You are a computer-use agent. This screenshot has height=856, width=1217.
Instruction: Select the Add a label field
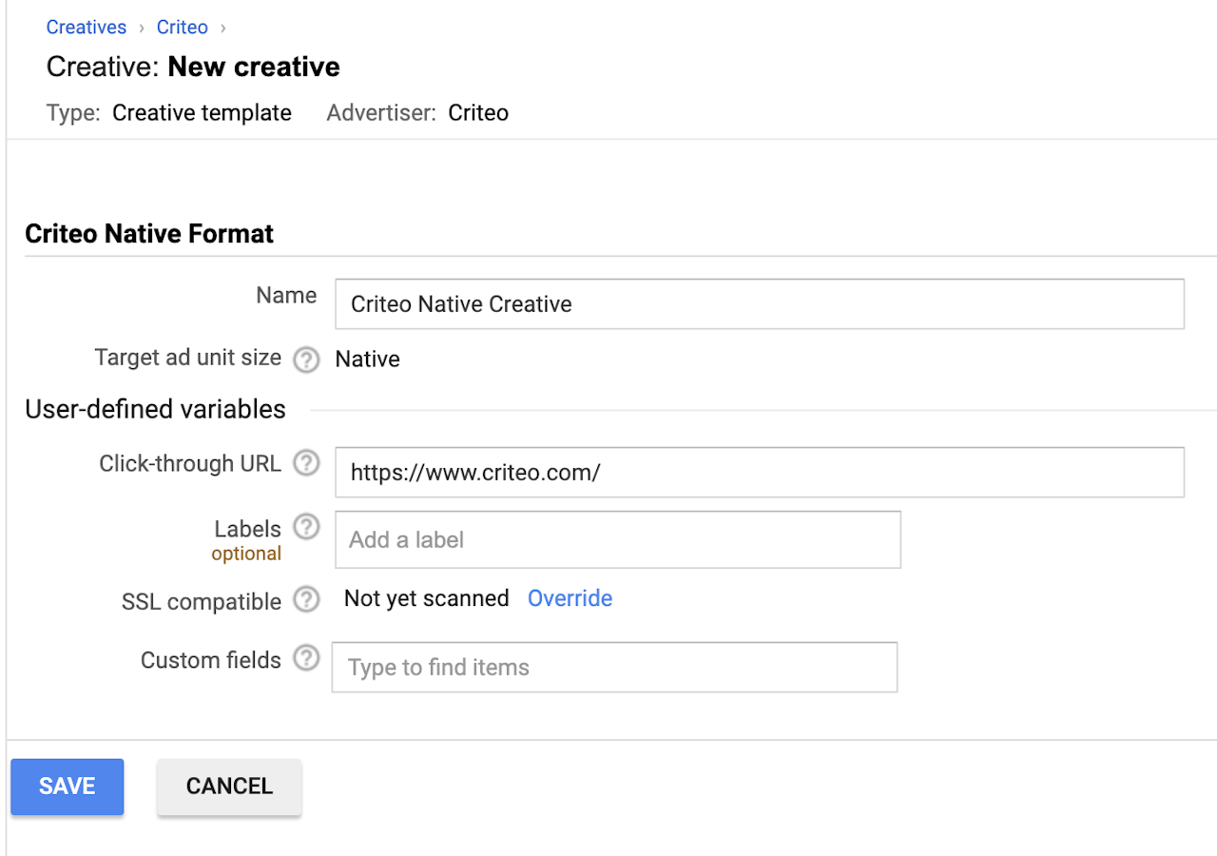[617, 540]
